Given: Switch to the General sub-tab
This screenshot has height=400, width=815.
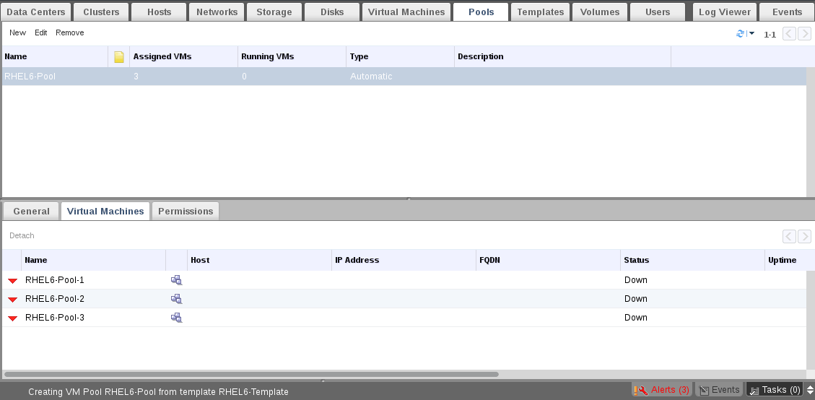Looking at the screenshot, I should pyautogui.click(x=31, y=211).
